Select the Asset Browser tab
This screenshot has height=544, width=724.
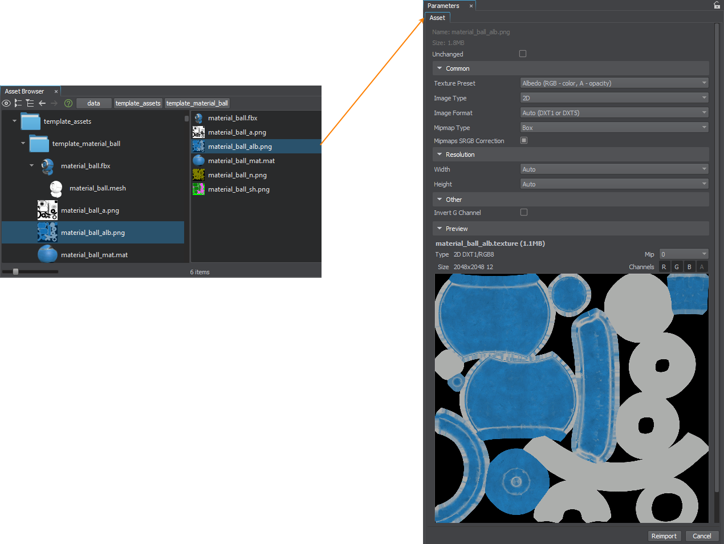coord(25,91)
